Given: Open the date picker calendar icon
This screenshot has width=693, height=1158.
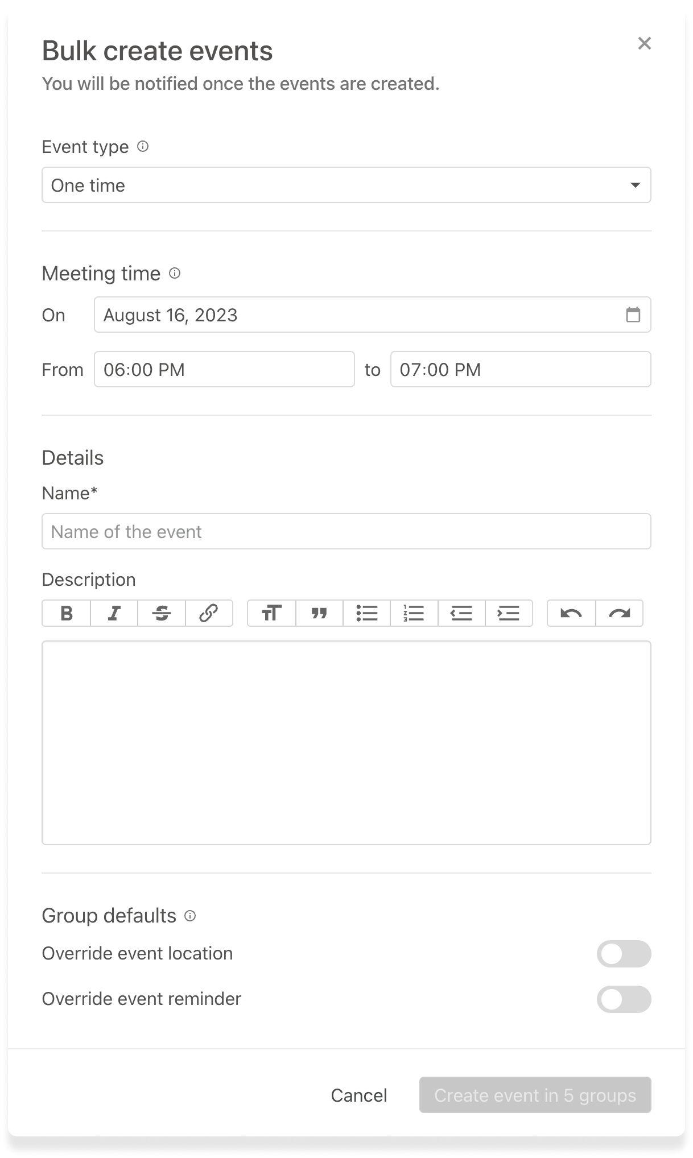Looking at the screenshot, I should tap(633, 315).
